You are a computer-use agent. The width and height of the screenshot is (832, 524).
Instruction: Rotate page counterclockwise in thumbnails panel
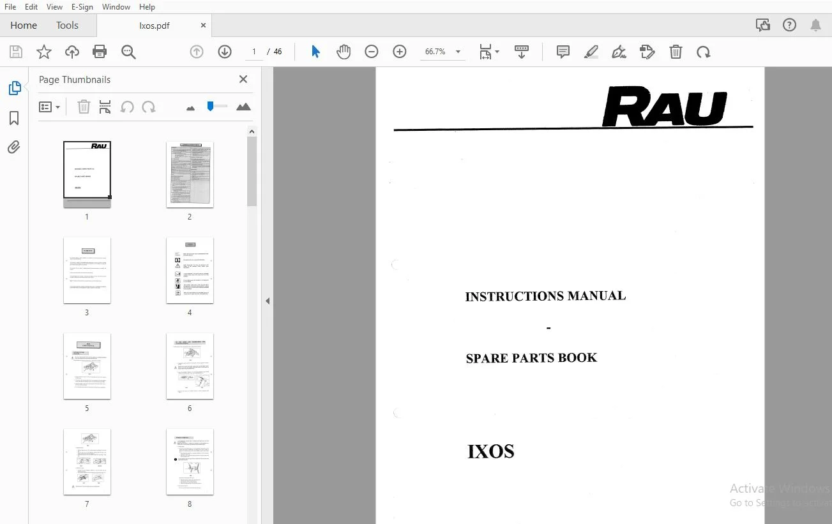click(127, 107)
